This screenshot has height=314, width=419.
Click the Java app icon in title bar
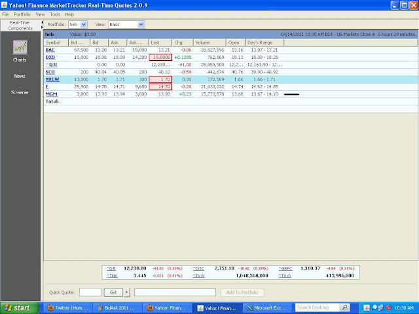tap(4, 5)
